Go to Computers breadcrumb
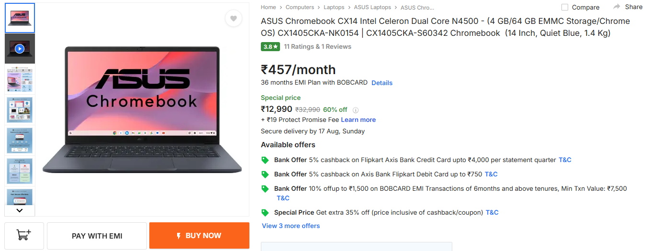Viewport: 650px width, 251px height. tap(300, 7)
